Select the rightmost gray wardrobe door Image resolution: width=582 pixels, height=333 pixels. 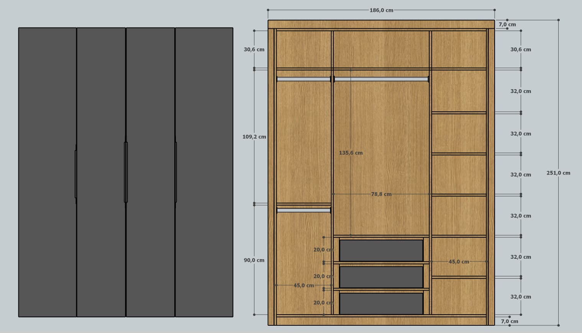[x=204, y=172]
